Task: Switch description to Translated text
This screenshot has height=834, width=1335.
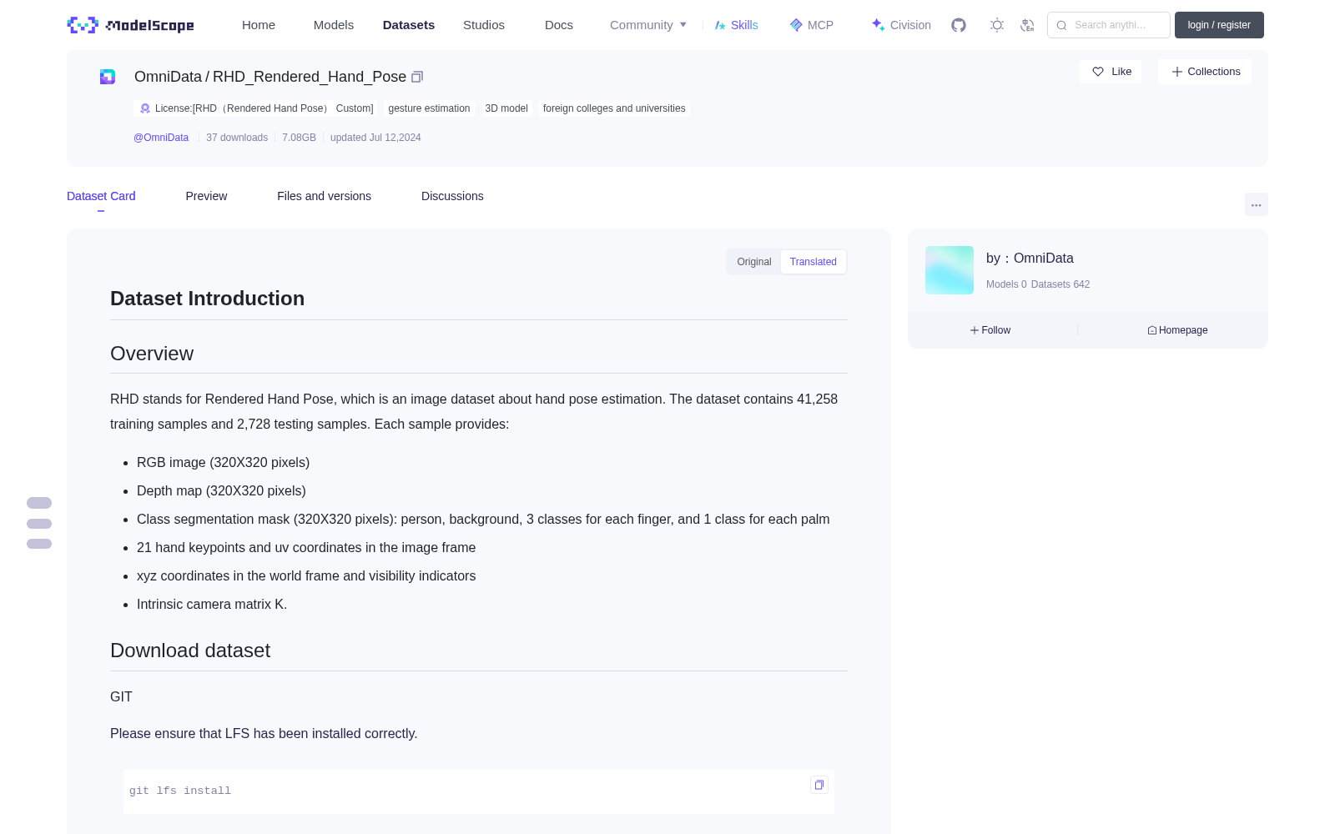Action: pyautogui.click(x=814, y=262)
